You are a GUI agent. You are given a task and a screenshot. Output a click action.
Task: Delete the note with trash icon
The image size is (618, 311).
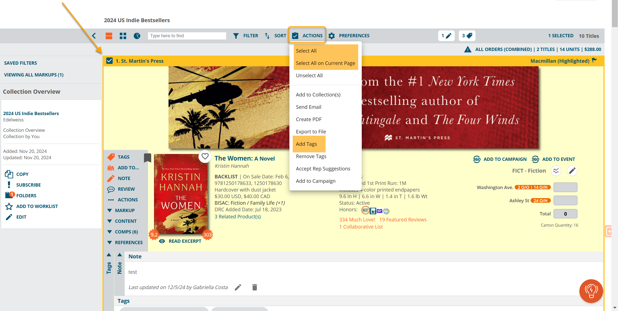(255, 287)
